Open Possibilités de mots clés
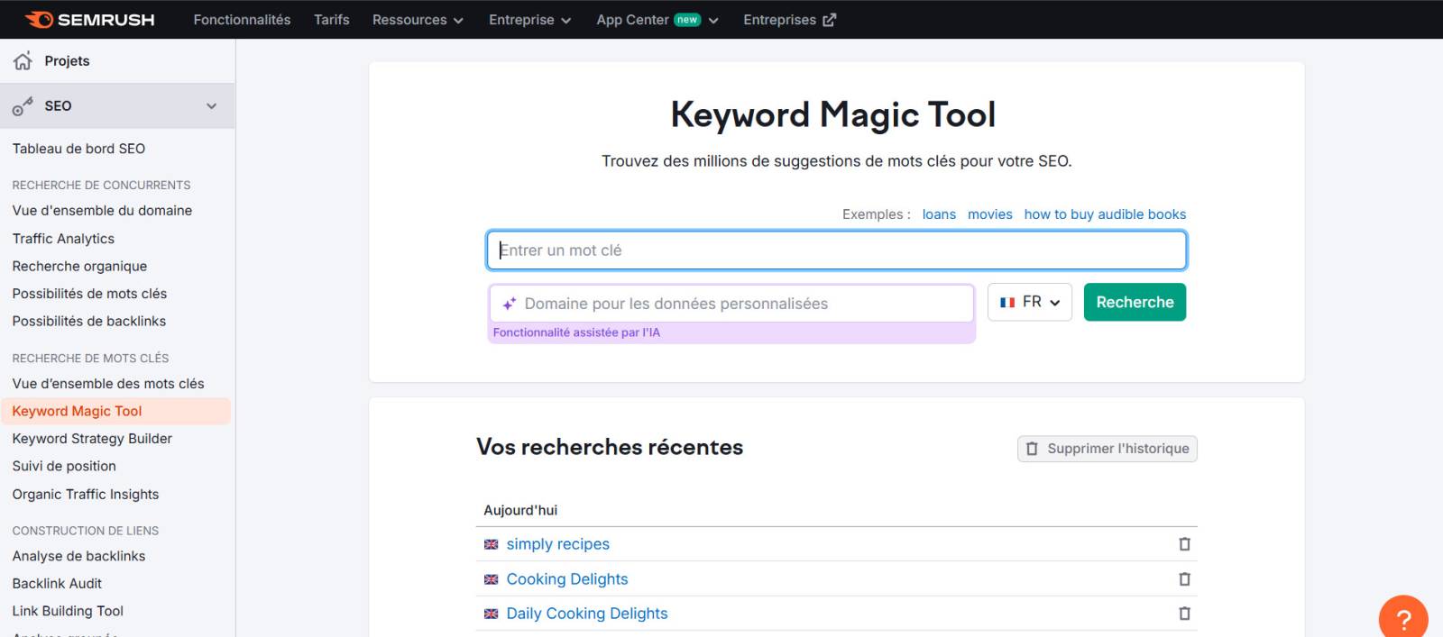This screenshot has width=1443, height=637. (89, 294)
